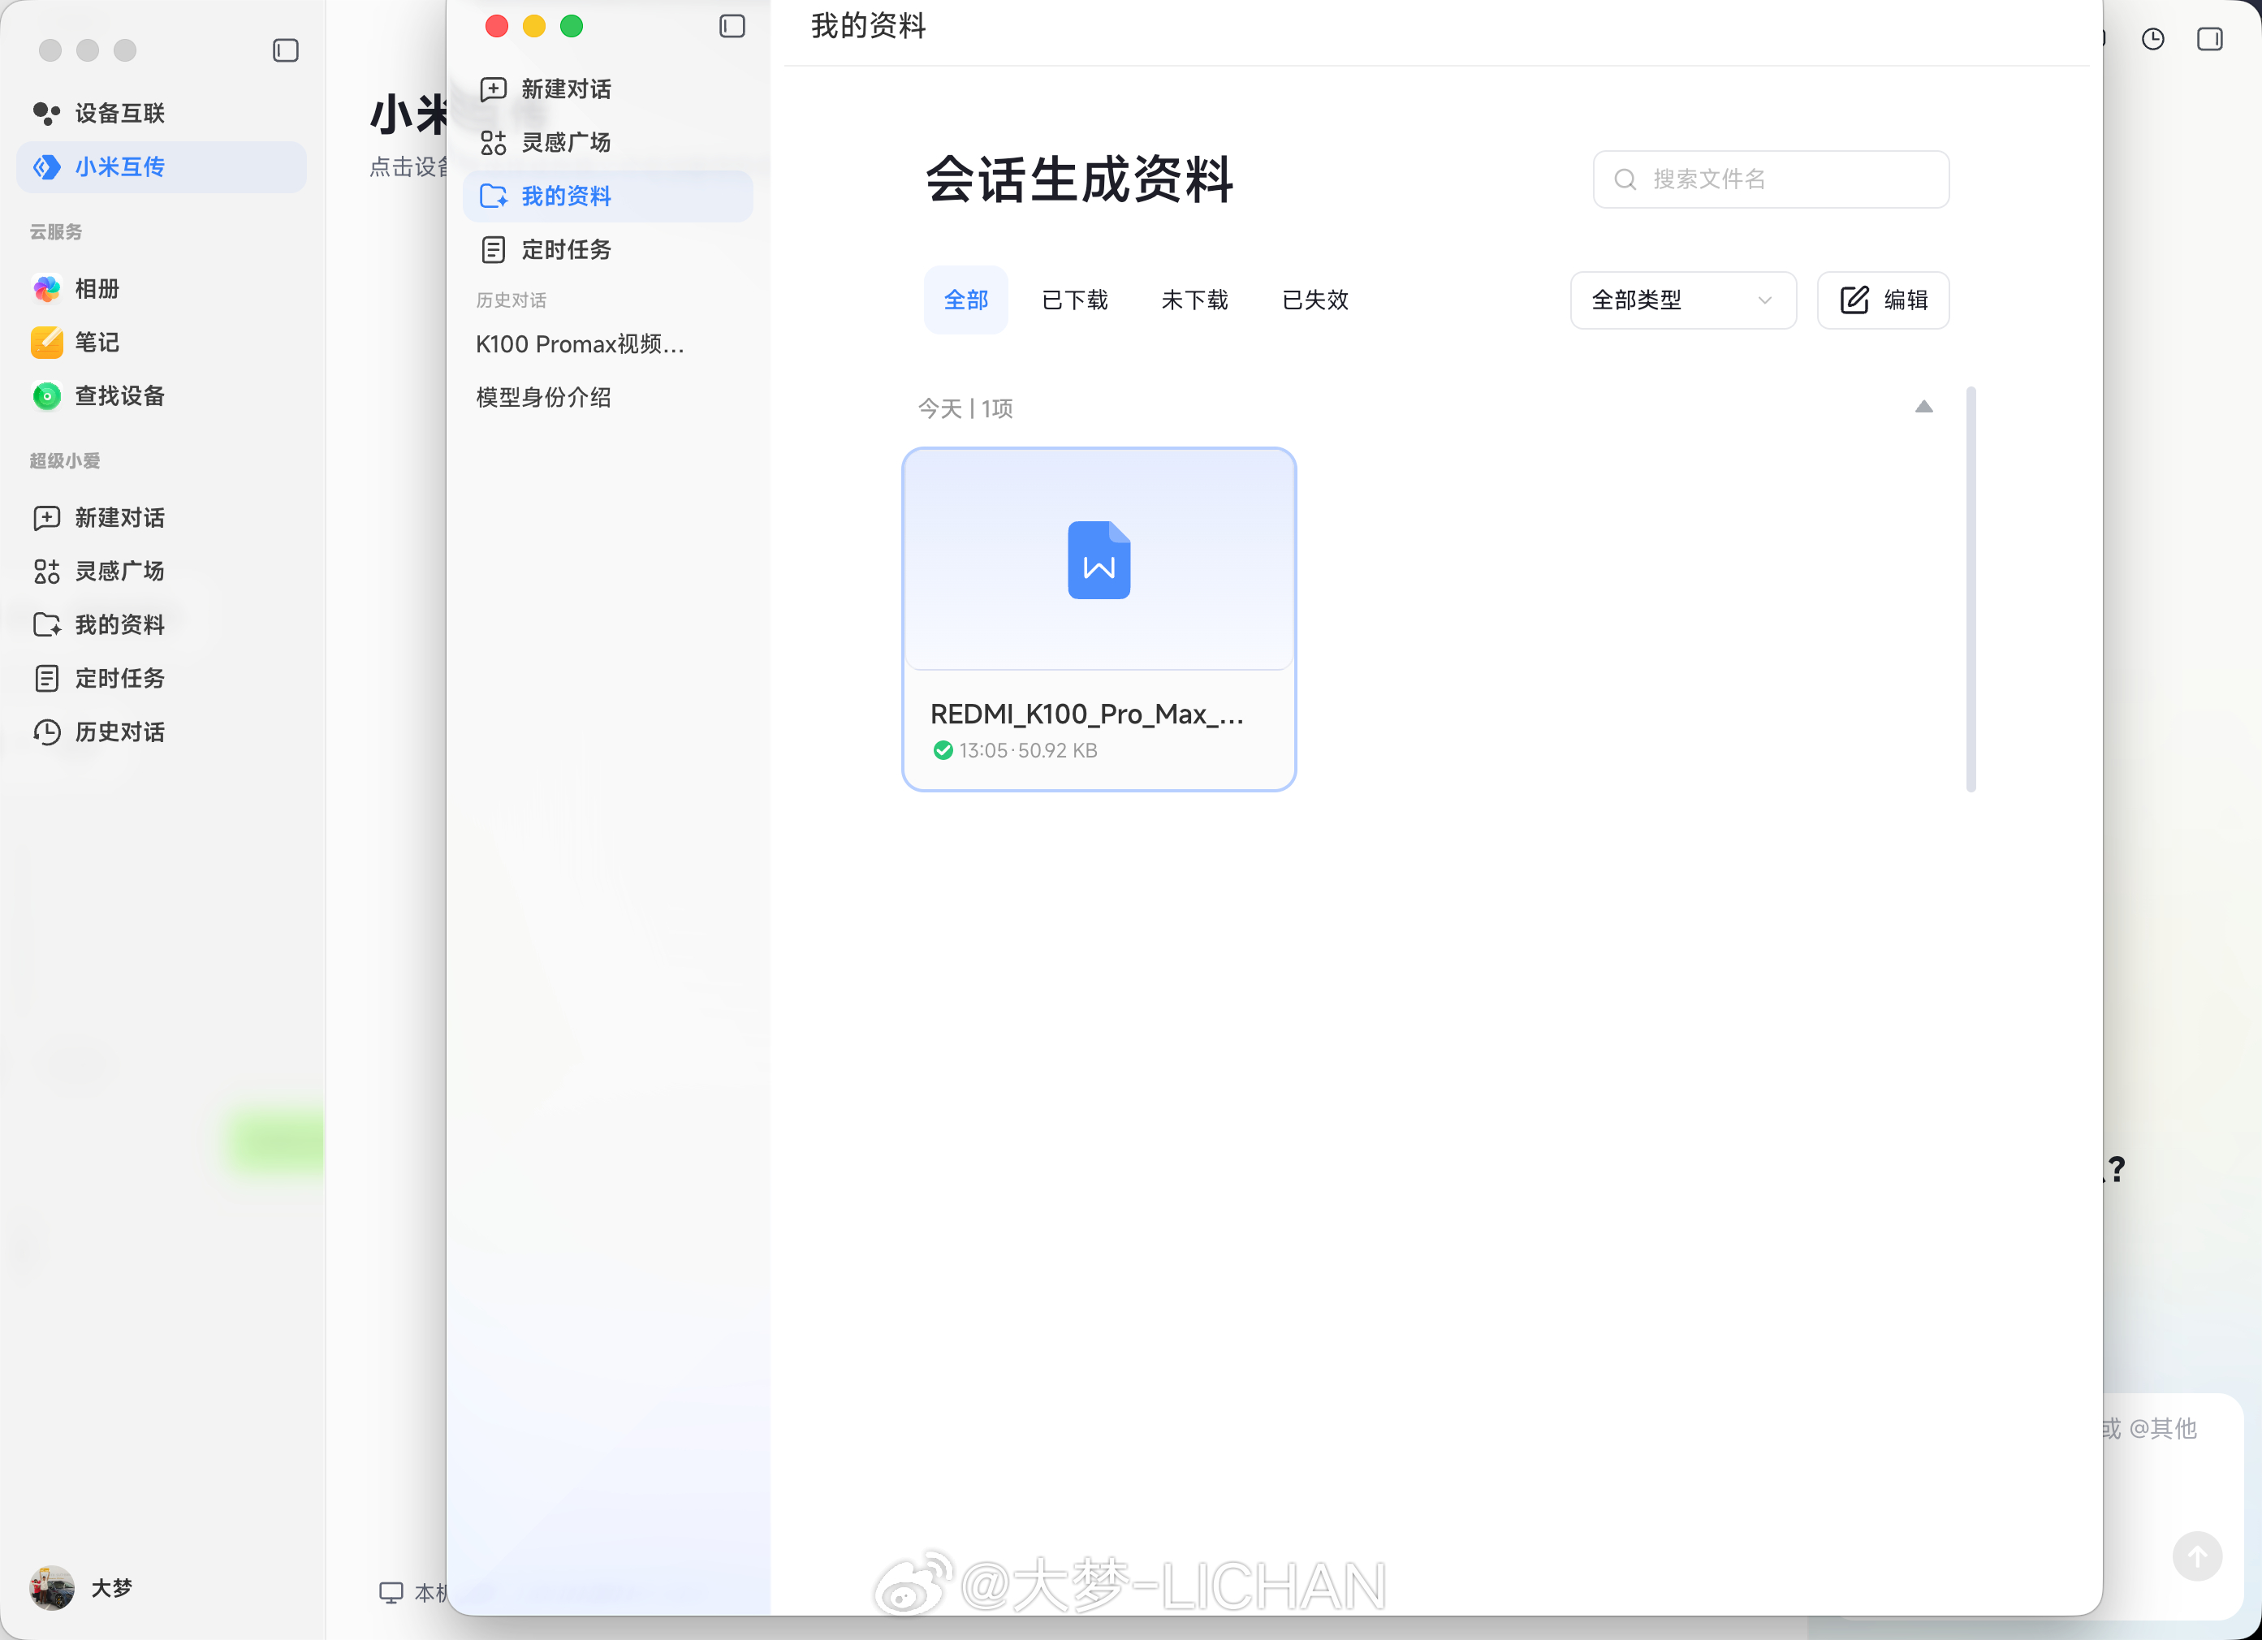Image resolution: width=2262 pixels, height=1640 pixels.
Task: Click 定时任务 icon under 超级小爱 section
Action: [47, 679]
